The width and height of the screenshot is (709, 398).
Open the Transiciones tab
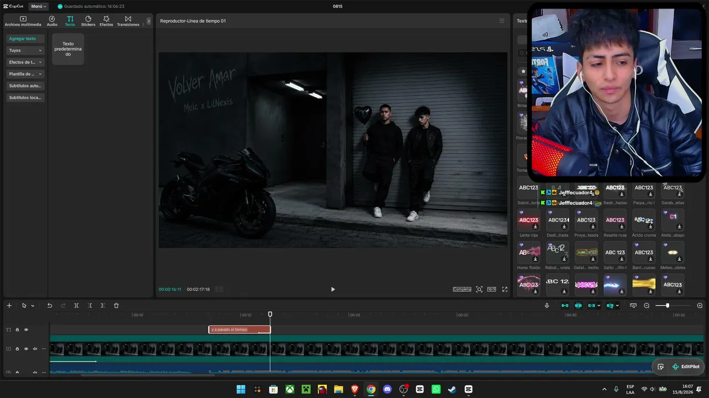point(128,21)
